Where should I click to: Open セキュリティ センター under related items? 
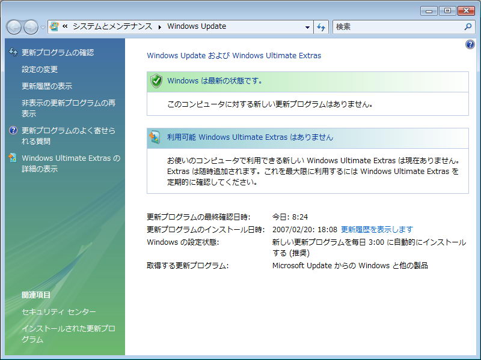tap(59, 312)
